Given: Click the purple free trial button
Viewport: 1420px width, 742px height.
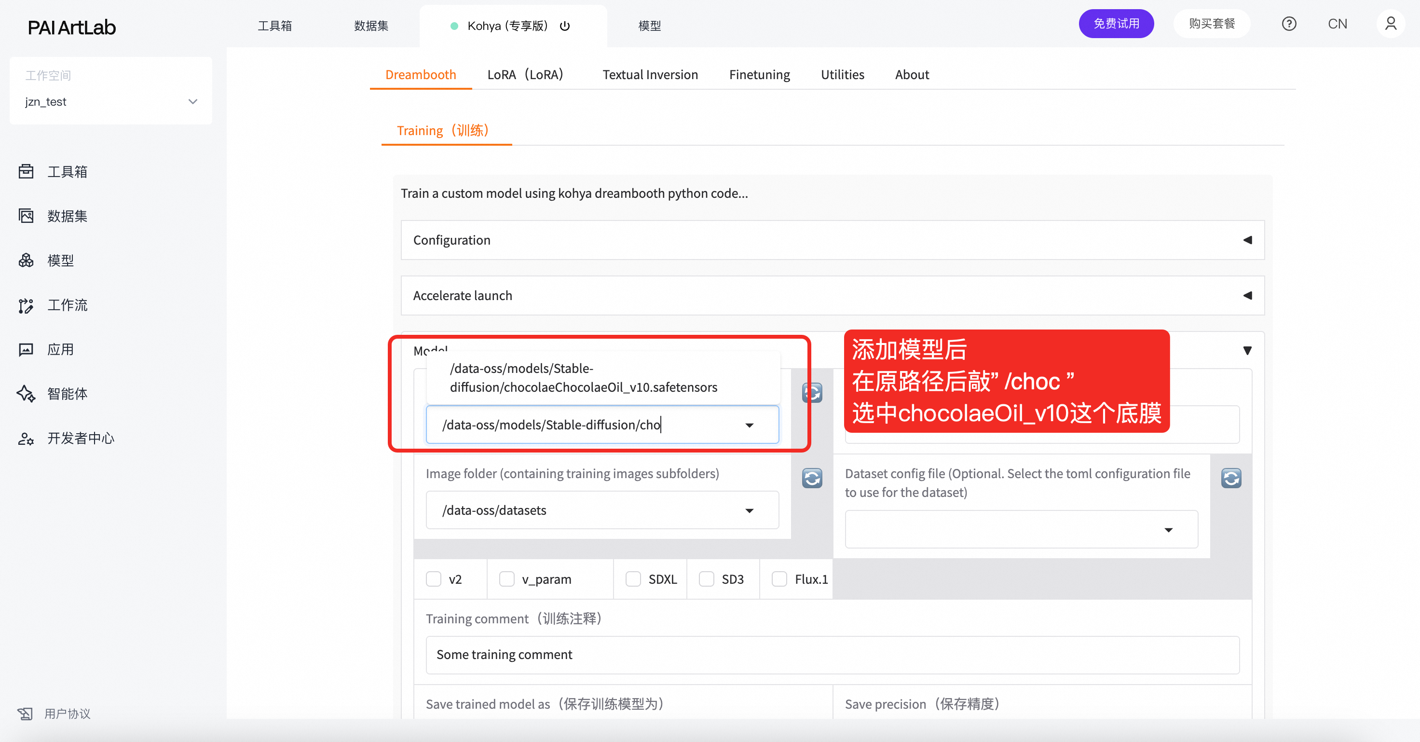Looking at the screenshot, I should click(1116, 24).
